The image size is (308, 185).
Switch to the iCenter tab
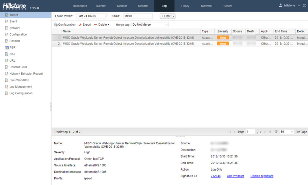[101, 6]
